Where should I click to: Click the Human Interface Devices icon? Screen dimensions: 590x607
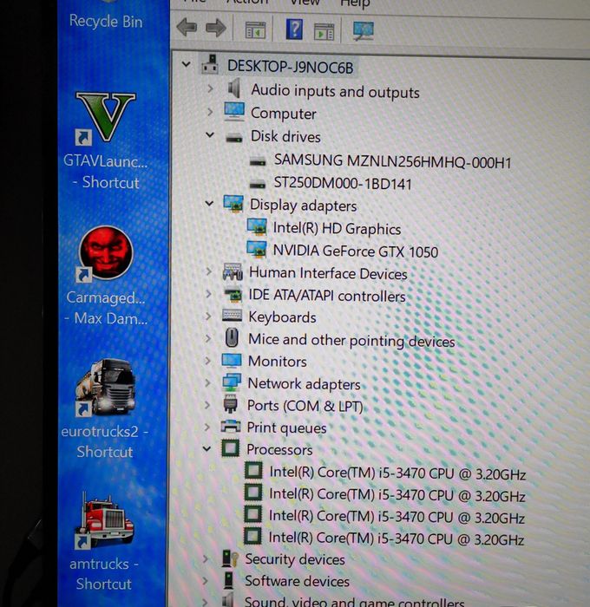click(233, 271)
